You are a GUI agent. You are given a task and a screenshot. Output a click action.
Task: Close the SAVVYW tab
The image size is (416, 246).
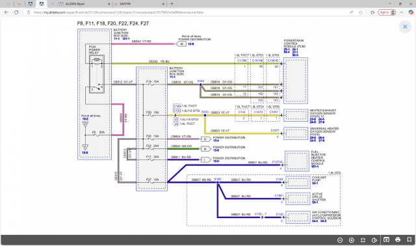163,4
